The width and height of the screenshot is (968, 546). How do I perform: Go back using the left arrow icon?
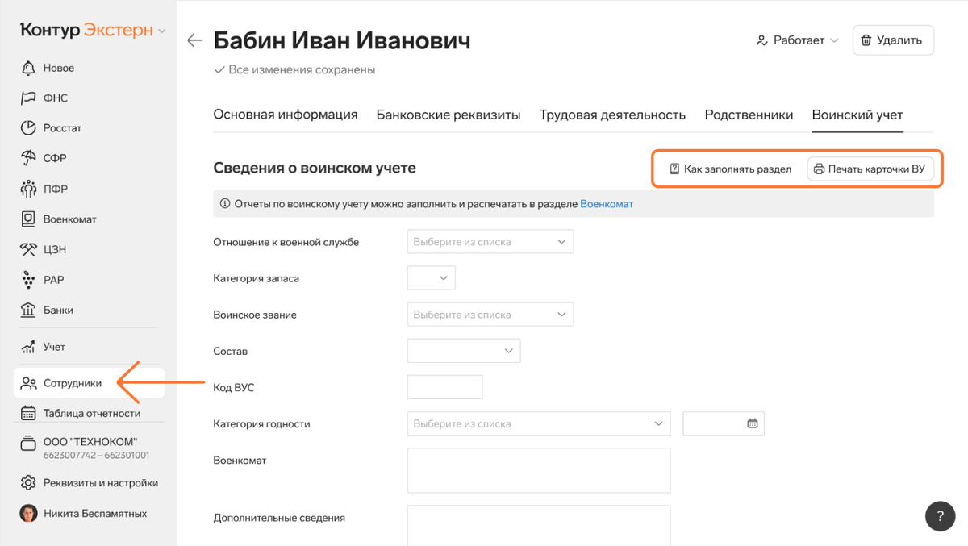point(194,40)
